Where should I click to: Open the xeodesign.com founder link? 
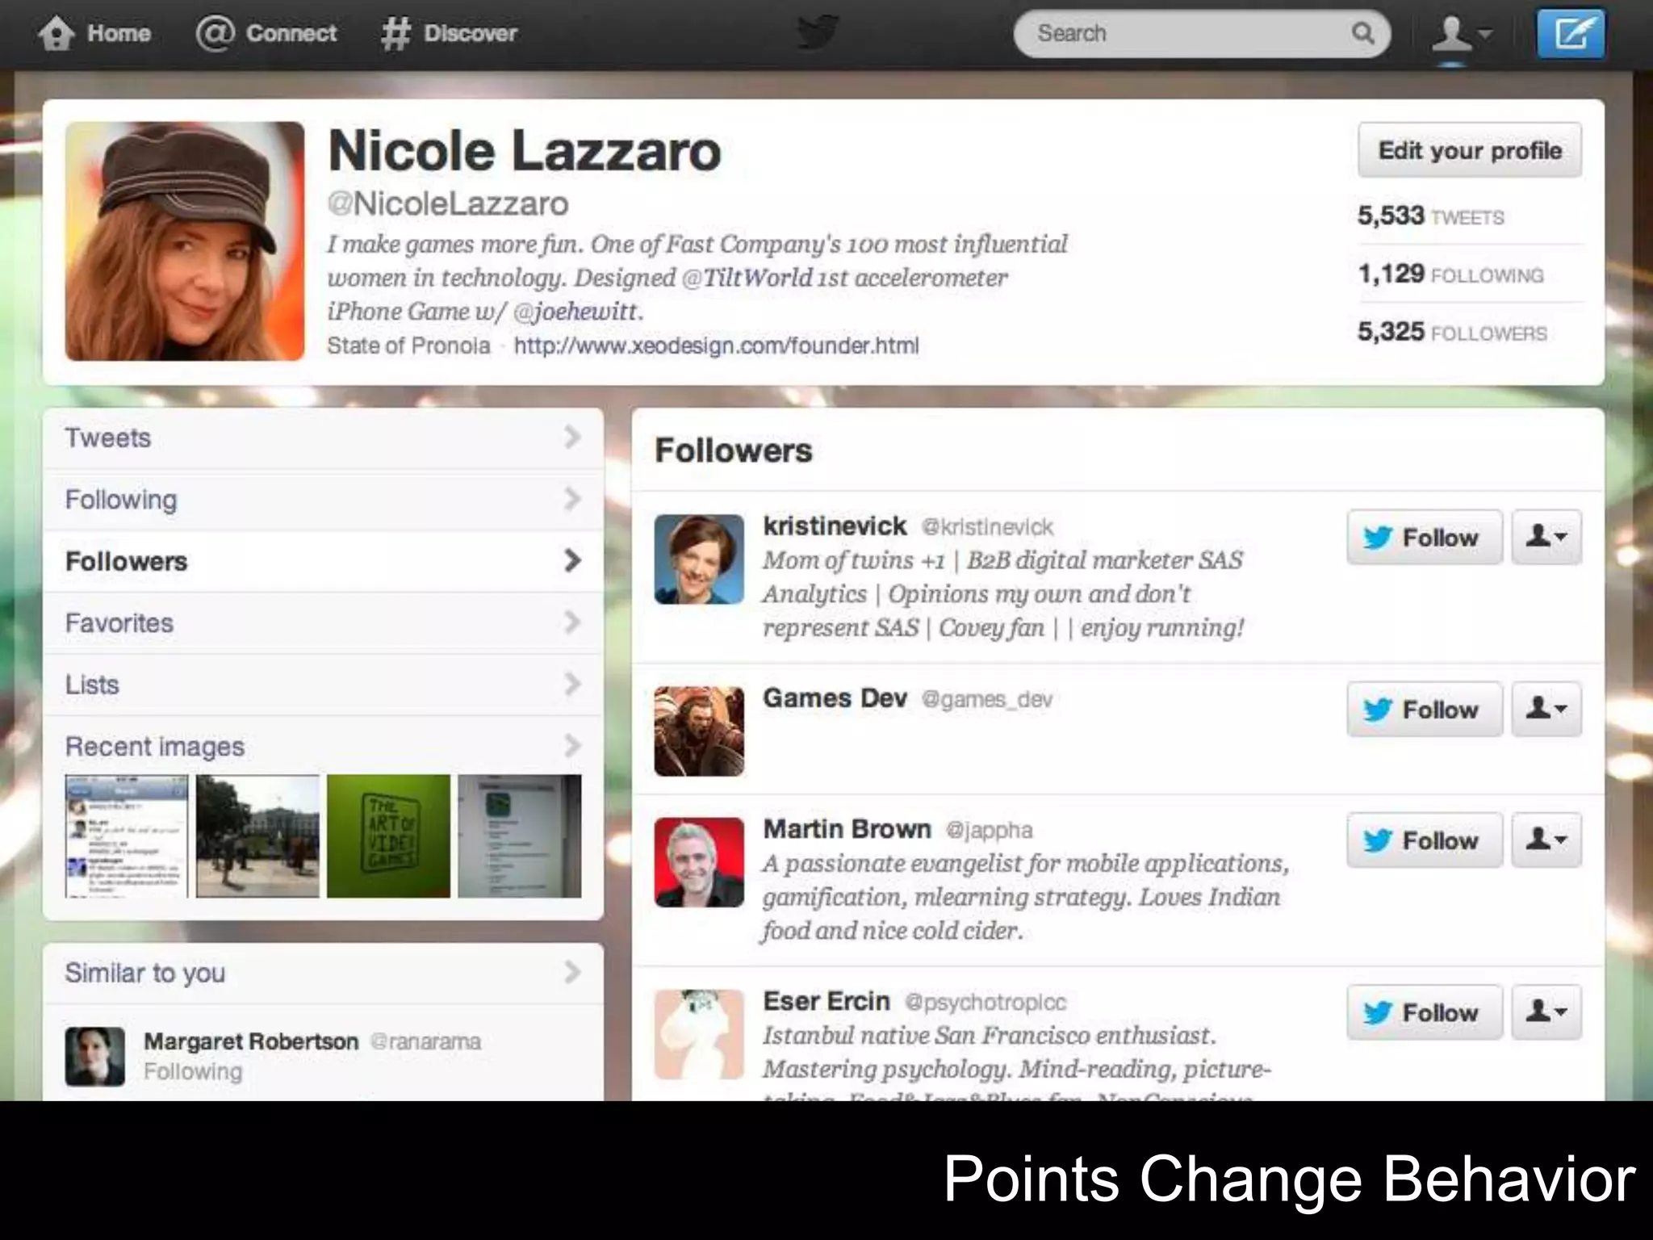pyautogui.click(x=716, y=346)
